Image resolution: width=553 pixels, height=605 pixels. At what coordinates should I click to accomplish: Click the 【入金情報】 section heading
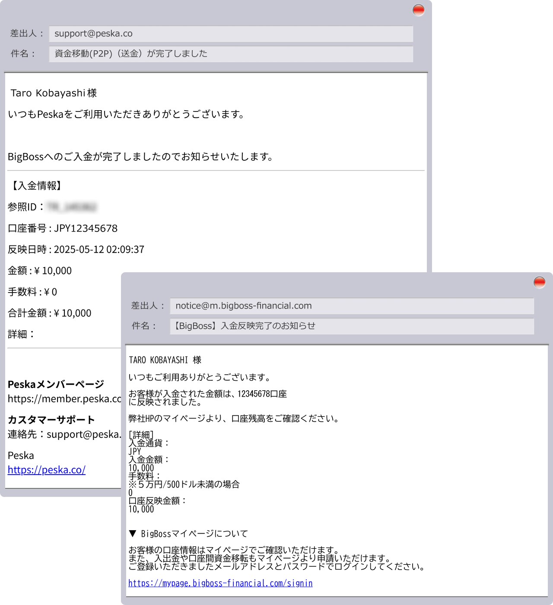(36, 186)
